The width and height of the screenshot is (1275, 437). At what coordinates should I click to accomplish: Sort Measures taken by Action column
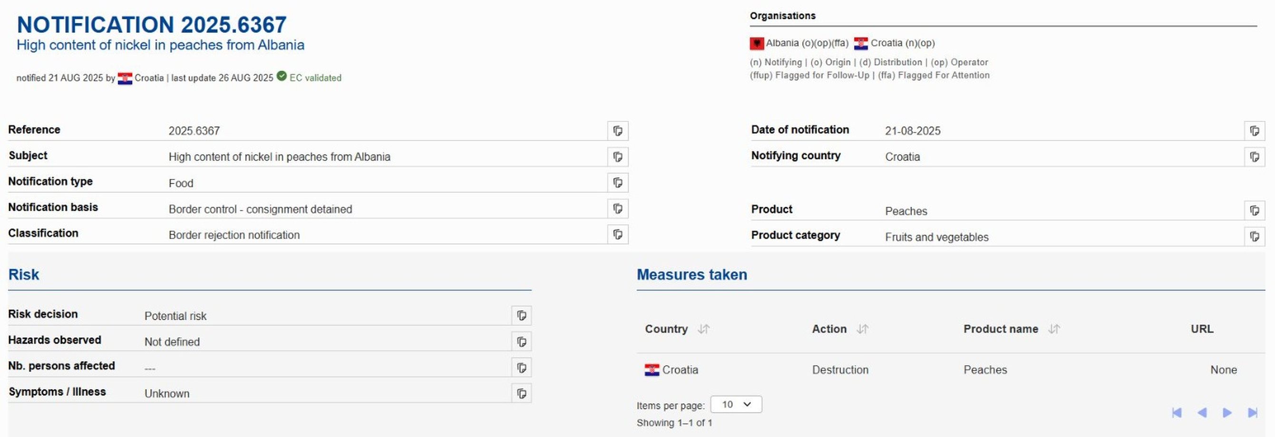tap(863, 329)
